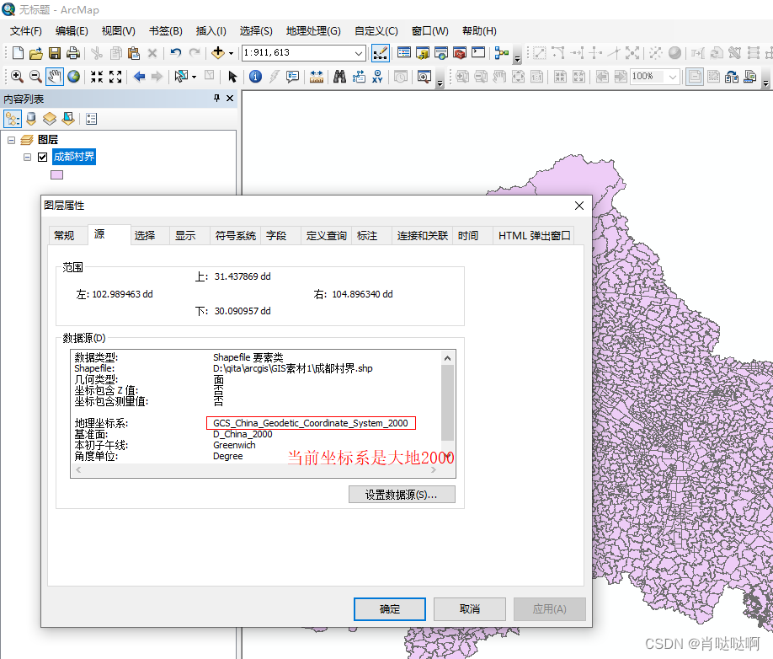Open the layout zoom 100% dropdown
Viewport: 773px width, 659px height.
tap(673, 77)
